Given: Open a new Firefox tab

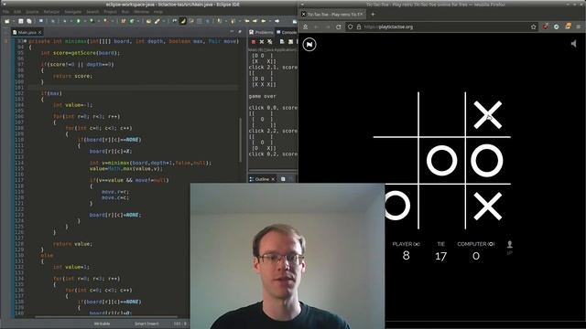Looking at the screenshot, I should 373,15.
